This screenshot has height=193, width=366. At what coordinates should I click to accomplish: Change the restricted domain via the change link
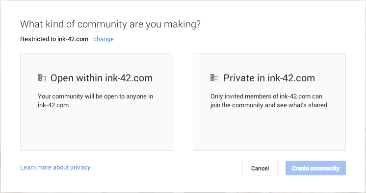104,39
